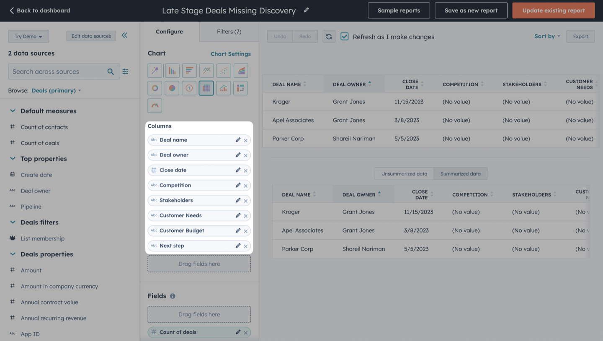Image resolution: width=603 pixels, height=341 pixels.
Task: Remove the Competition column
Action: [x=246, y=185]
